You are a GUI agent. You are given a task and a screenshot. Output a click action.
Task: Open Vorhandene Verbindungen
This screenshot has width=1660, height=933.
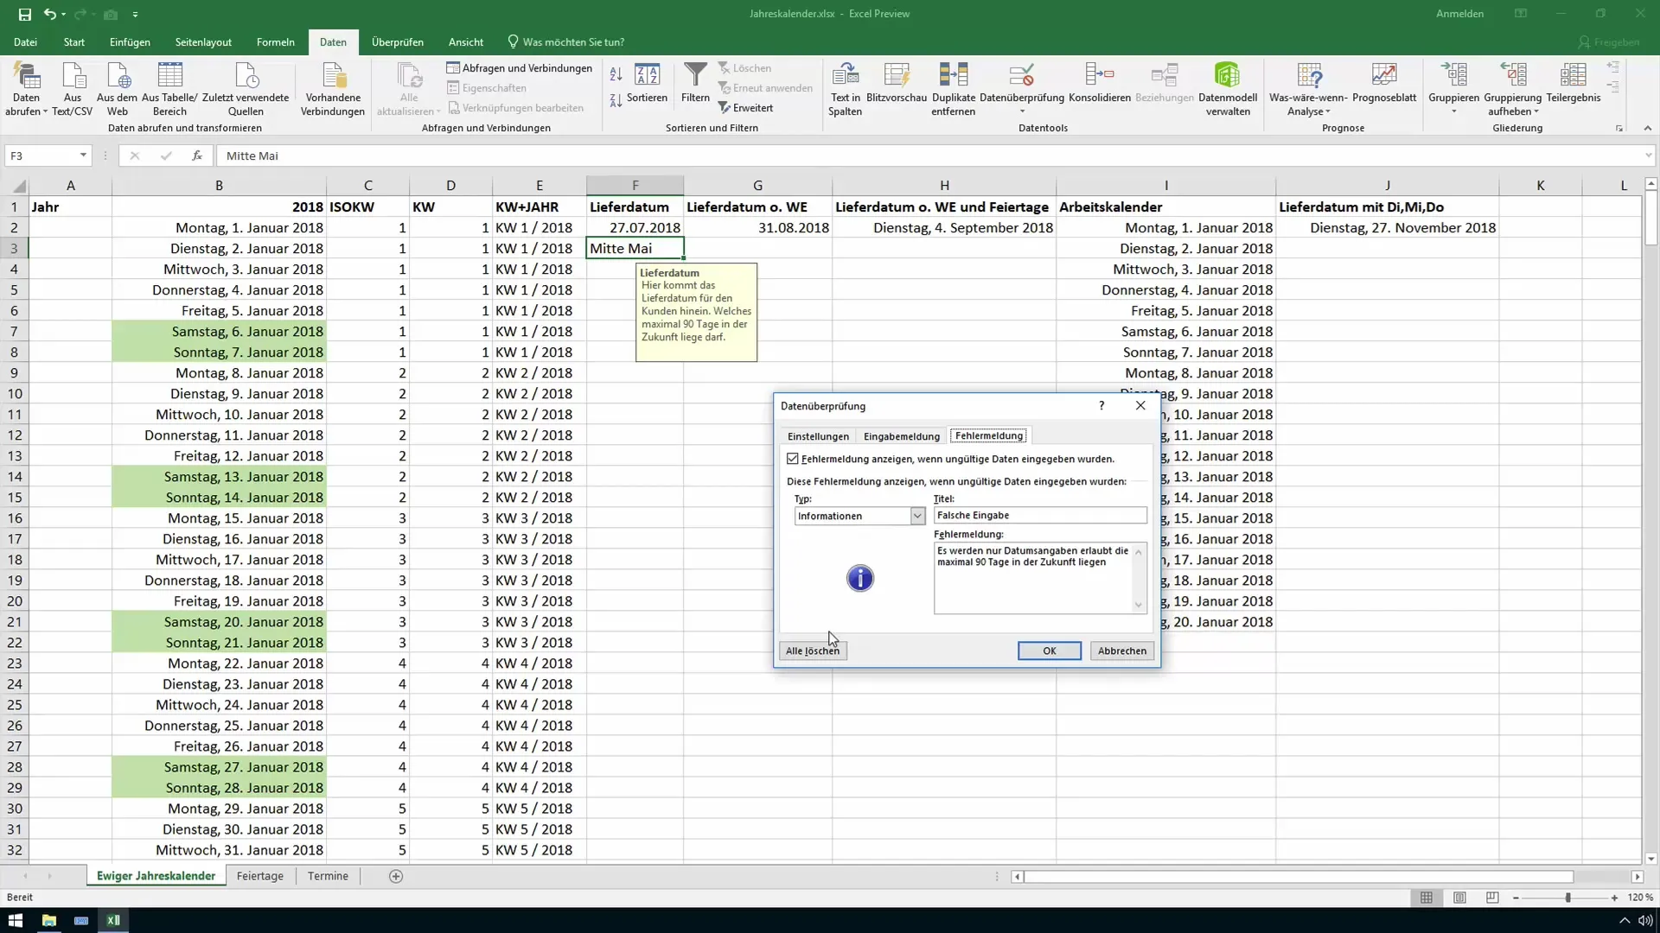[333, 89]
